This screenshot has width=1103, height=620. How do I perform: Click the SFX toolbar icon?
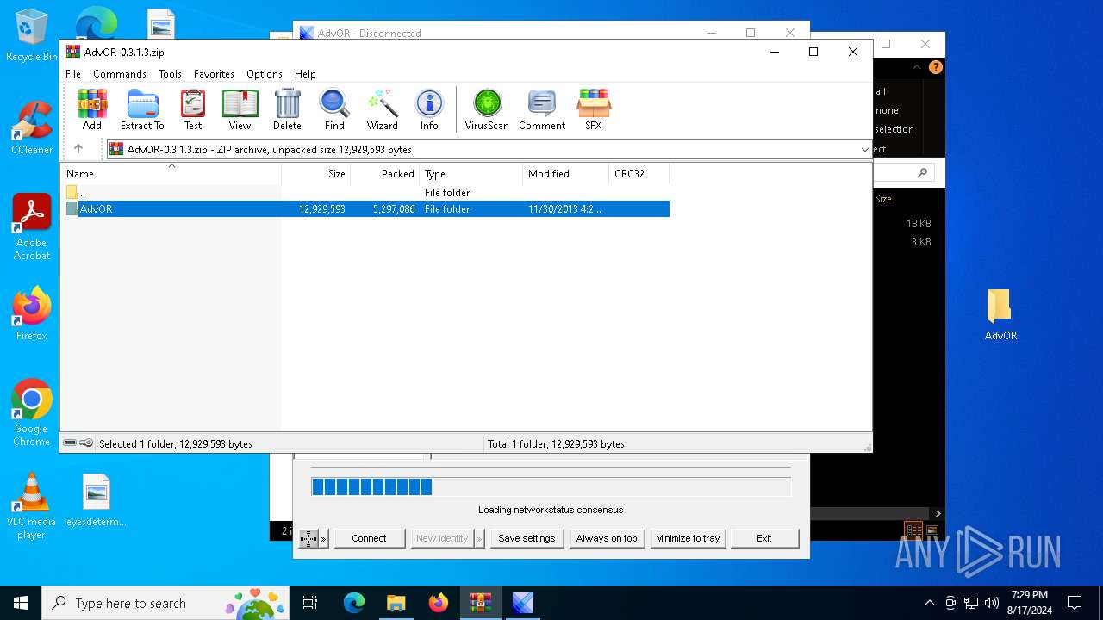[594, 109]
